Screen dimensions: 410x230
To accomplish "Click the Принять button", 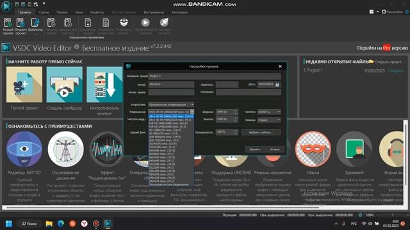I will coord(254,149).
